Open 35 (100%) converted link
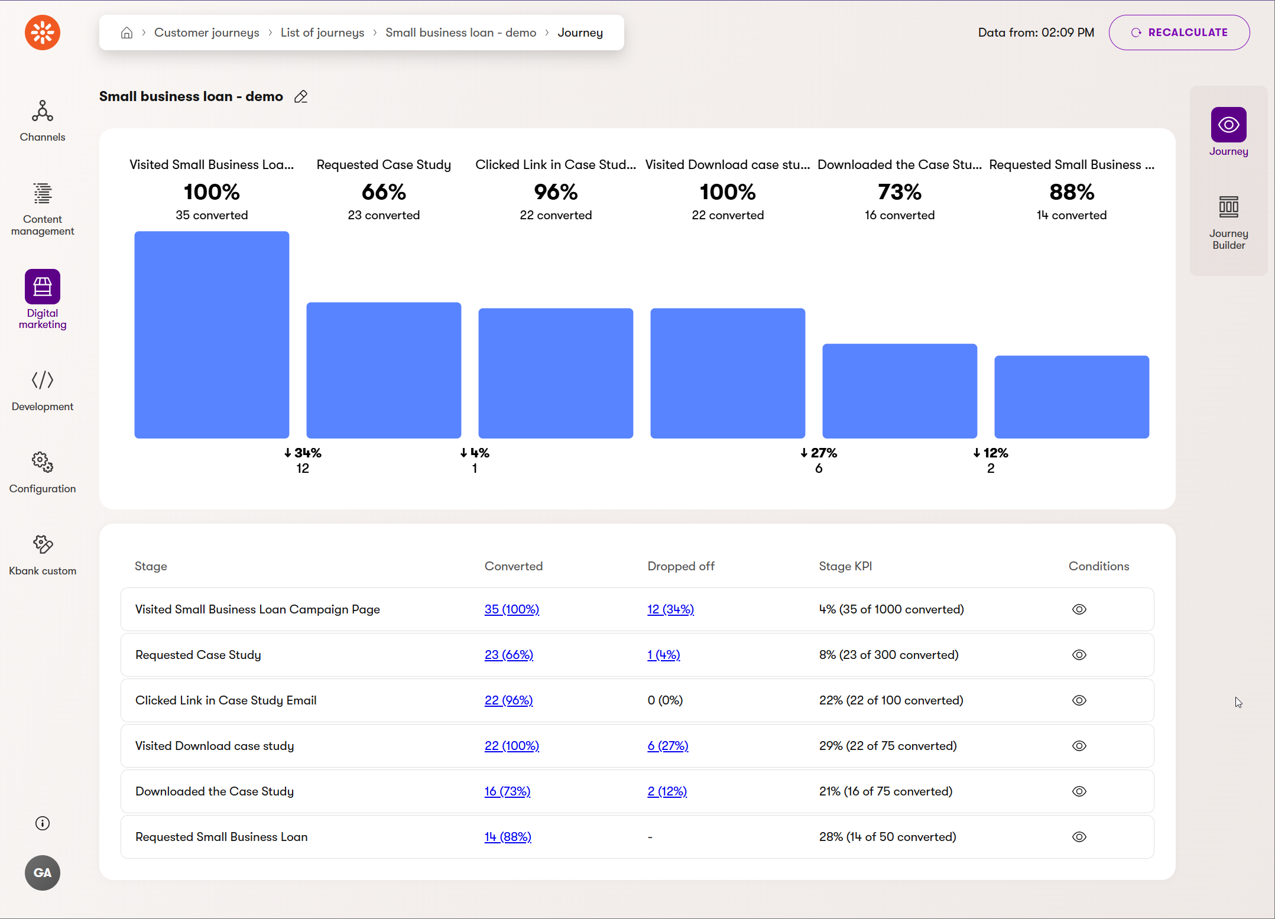The height and width of the screenshot is (919, 1275). click(511, 609)
